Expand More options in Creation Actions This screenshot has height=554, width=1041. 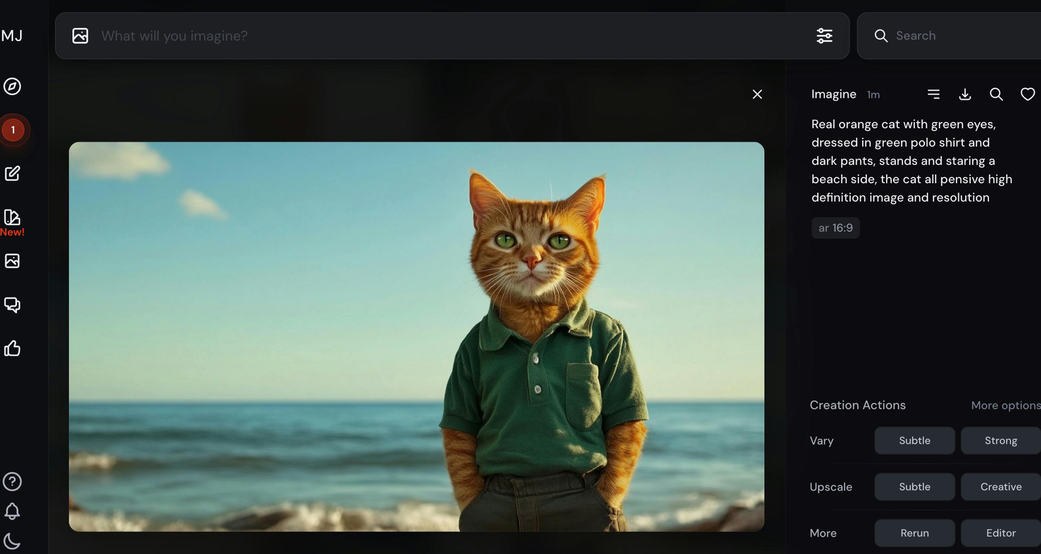(x=1005, y=405)
